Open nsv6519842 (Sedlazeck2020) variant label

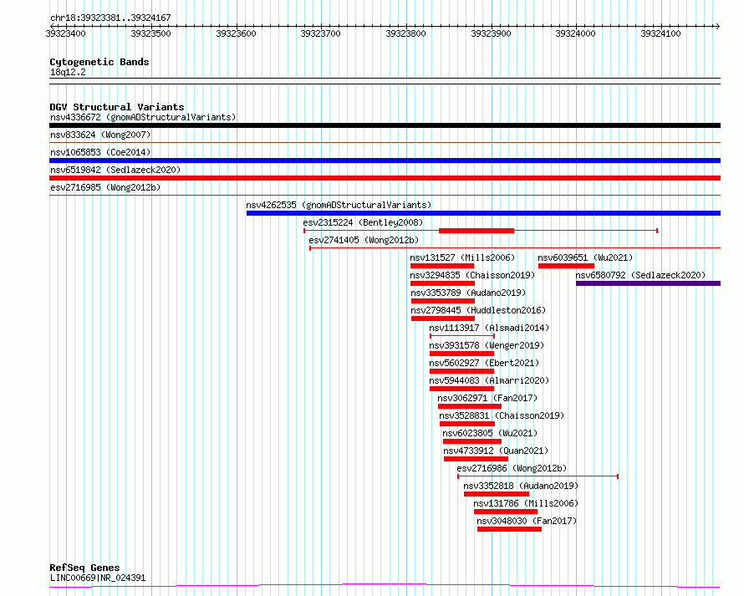point(115,170)
